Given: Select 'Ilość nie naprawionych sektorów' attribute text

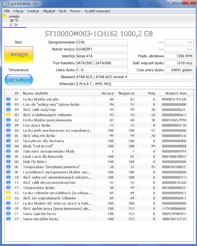Looking at the screenshot, I should point(49,198).
